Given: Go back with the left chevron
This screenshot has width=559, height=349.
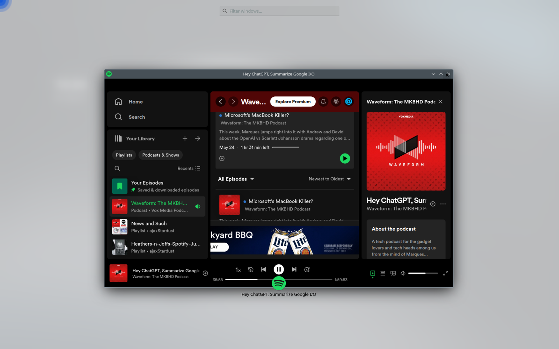Looking at the screenshot, I should pos(220,102).
